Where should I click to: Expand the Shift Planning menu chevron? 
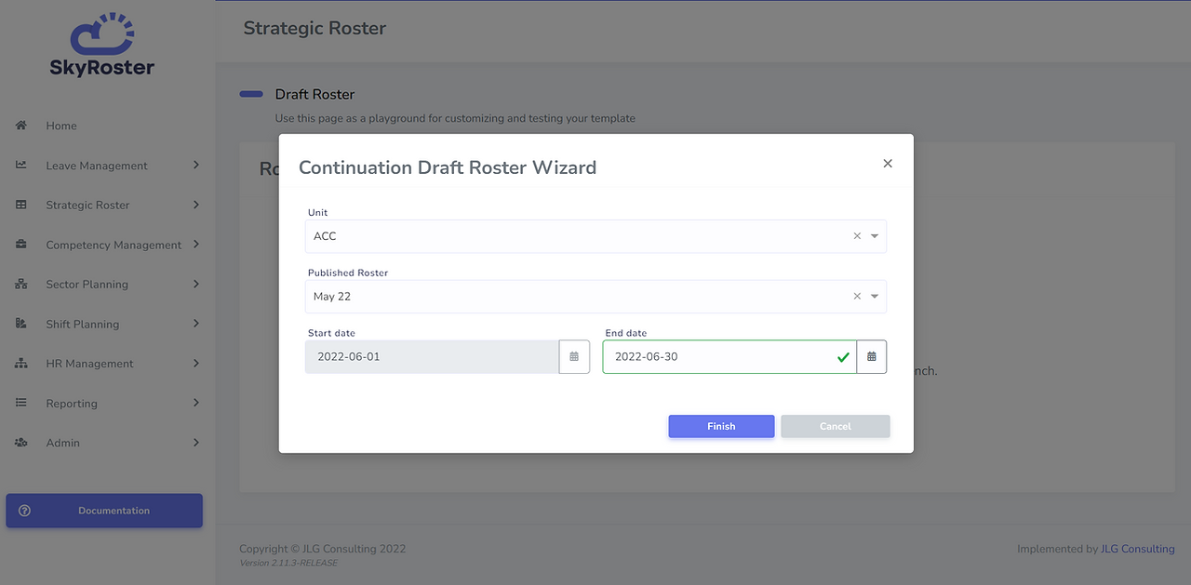(196, 324)
